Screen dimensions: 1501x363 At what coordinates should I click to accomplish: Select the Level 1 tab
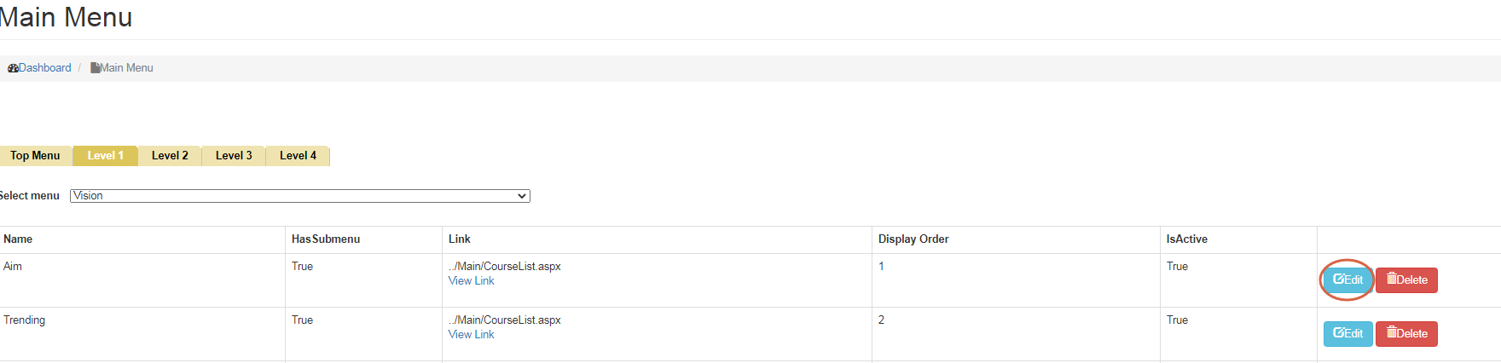click(x=105, y=156)
